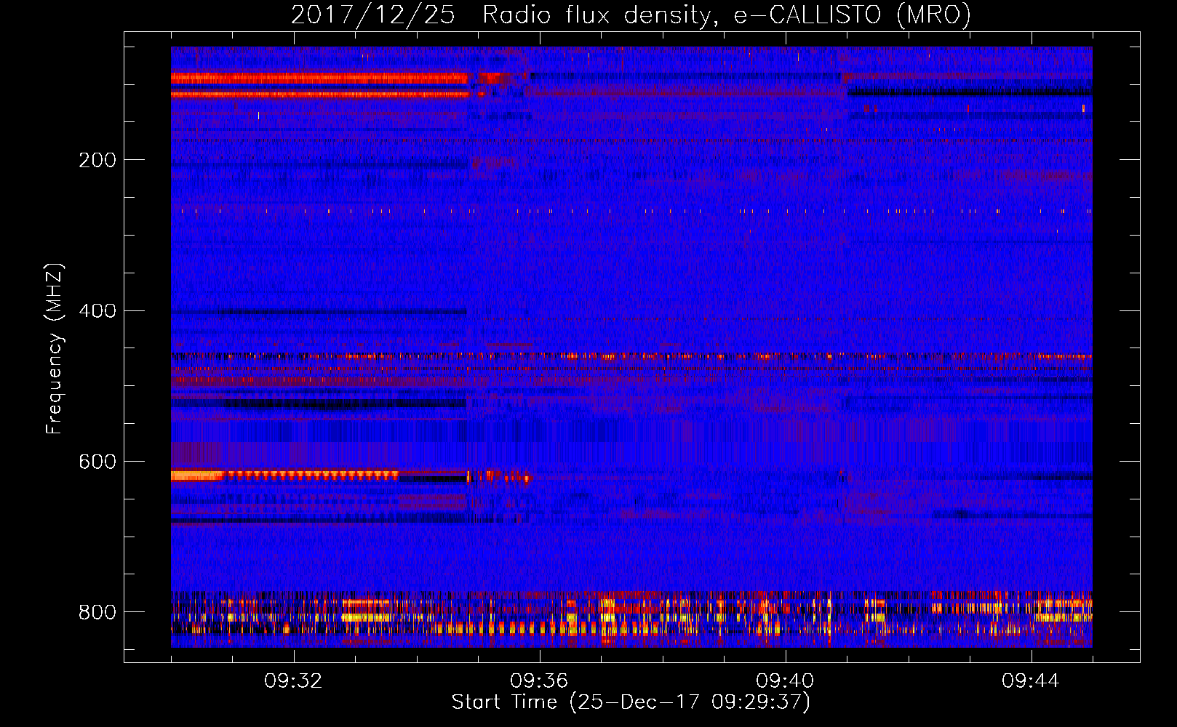Screen dimensions: 1177x727
Task: Click the 09:36 time tick label
Action: click(x=539, y=681)
